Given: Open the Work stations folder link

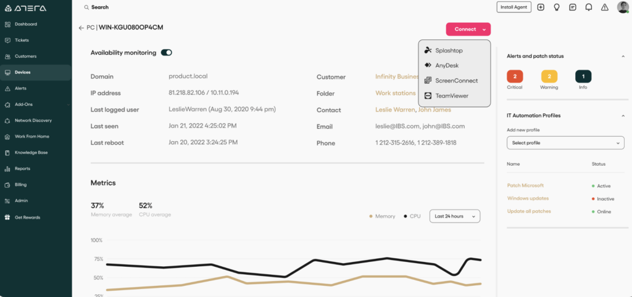Looking at the screenshot, I should point(396,93).
